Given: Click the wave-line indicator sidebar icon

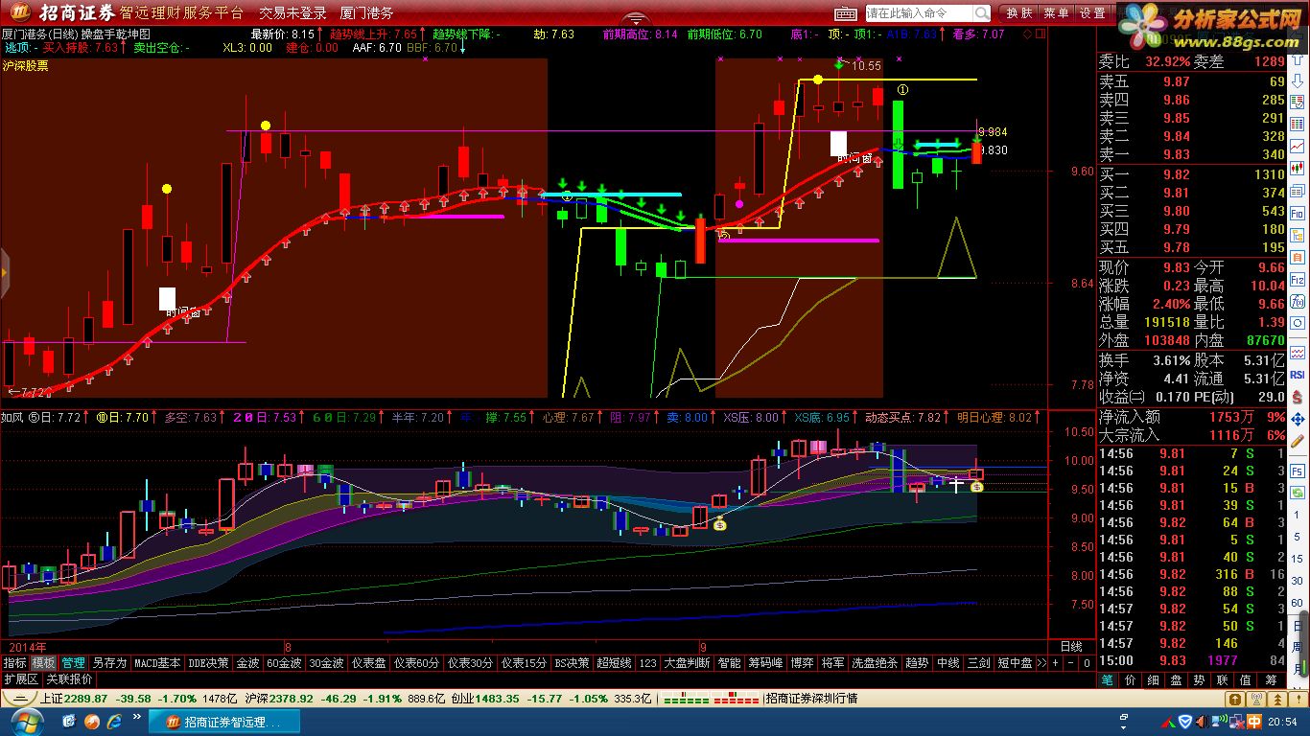Looking at the screenshot, I should coord(1298,352).
